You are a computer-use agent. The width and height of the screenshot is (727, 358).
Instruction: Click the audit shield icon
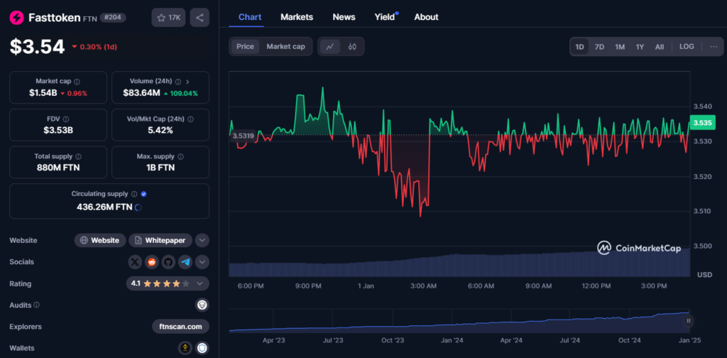click(x=202, y=305)
